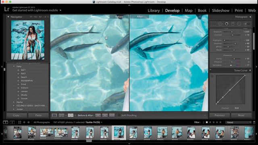The height and width of the screenshot is (145, 258).
Task: Toggle the Tone Curve panel switch
Action: [x=210, y=70]
